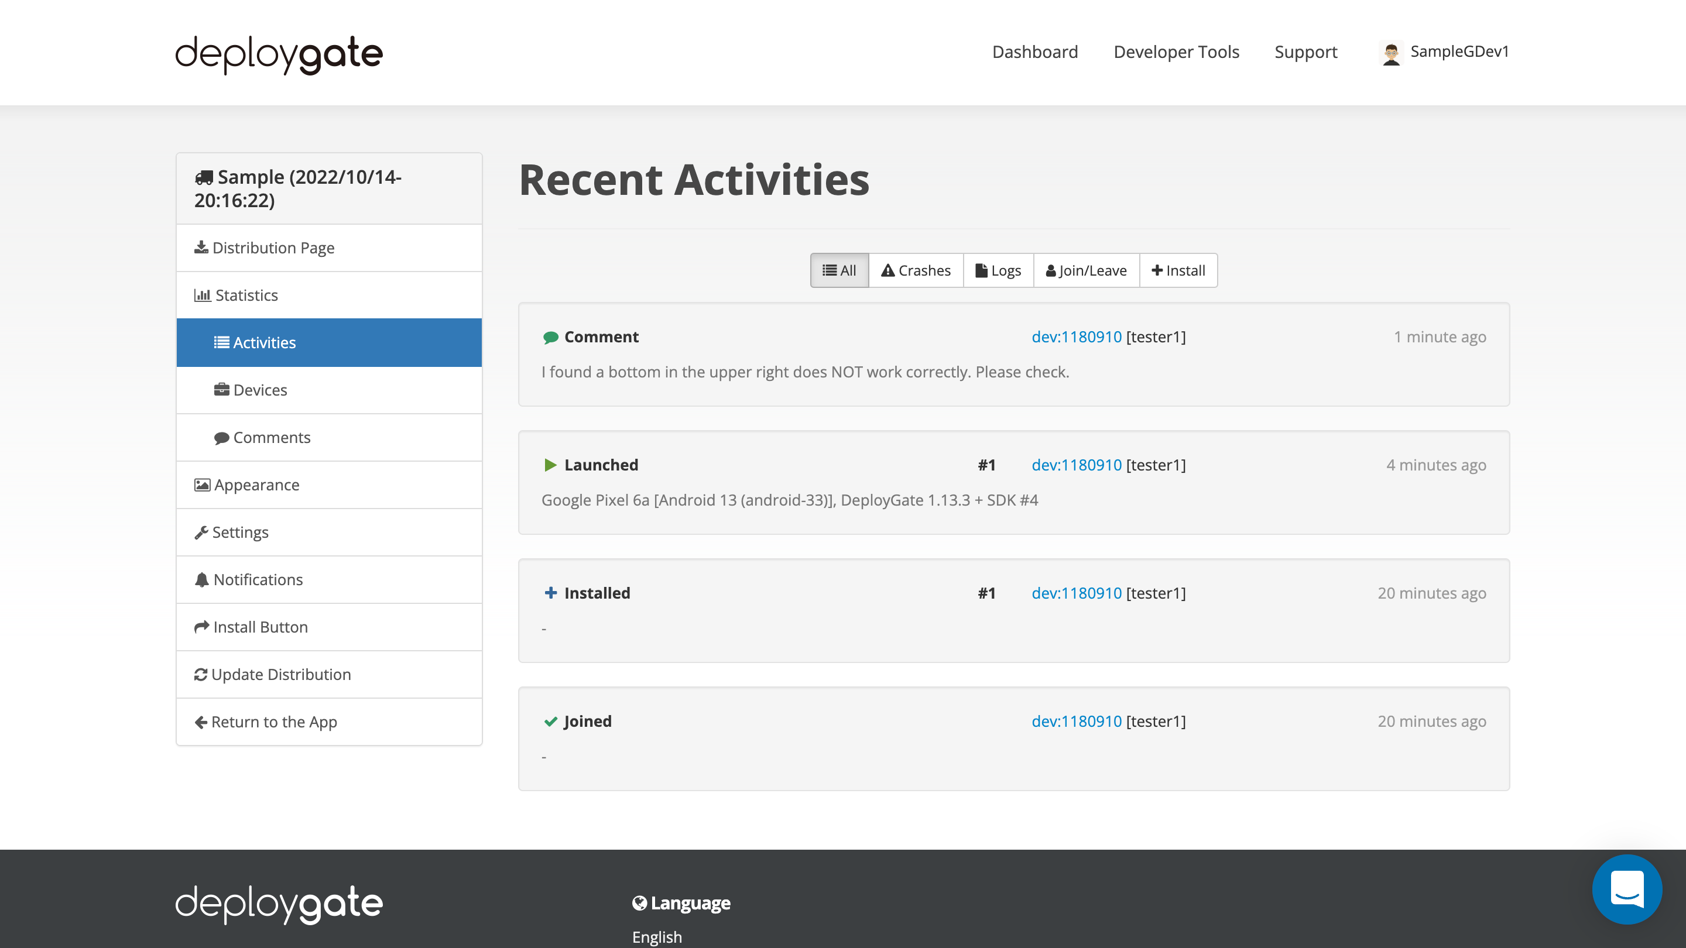Open the English language selector
This screenshot has height=948, width=1686.
[x=656, y=937]
